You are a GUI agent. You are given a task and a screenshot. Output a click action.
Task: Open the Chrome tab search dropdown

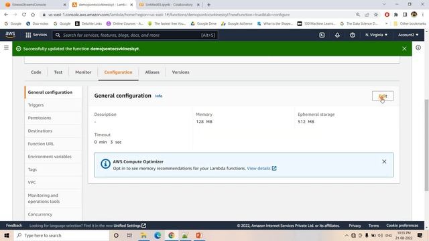click(x=384, y=5)
